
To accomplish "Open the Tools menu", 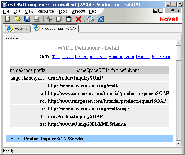I will 63,11.
